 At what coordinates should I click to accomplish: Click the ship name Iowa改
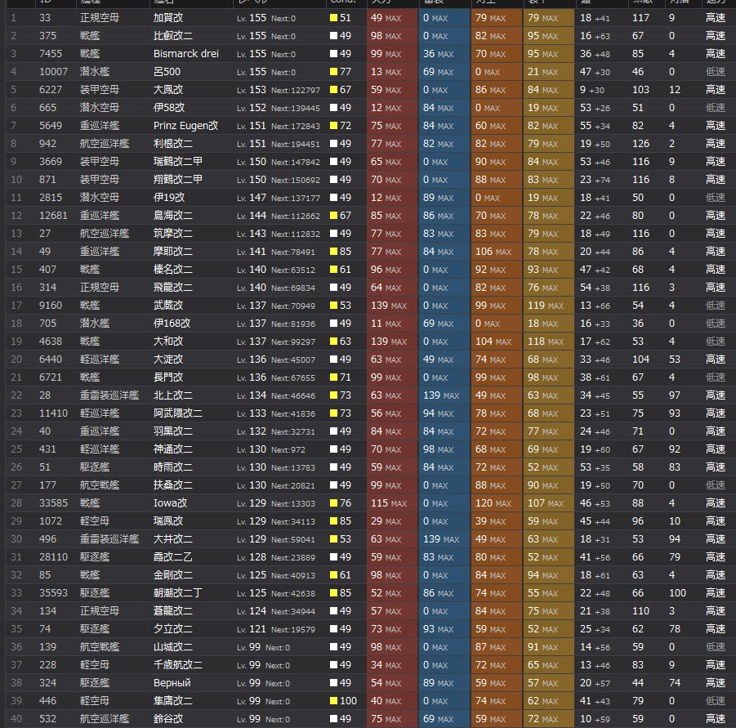pos(170,503)
